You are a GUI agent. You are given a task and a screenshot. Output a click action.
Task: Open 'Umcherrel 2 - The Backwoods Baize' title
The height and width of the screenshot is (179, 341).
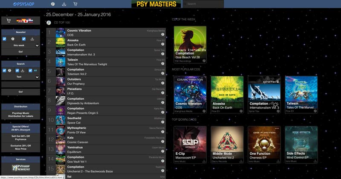pos(90,171)
